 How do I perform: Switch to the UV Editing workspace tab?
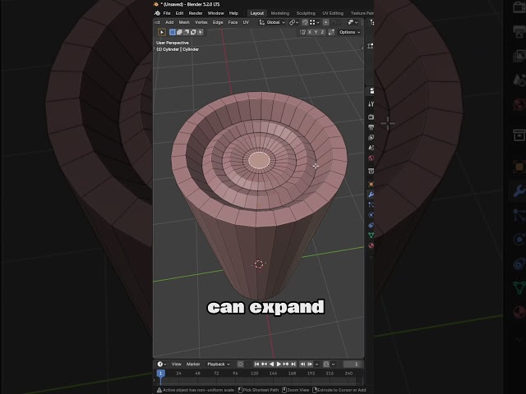[333, 13]
